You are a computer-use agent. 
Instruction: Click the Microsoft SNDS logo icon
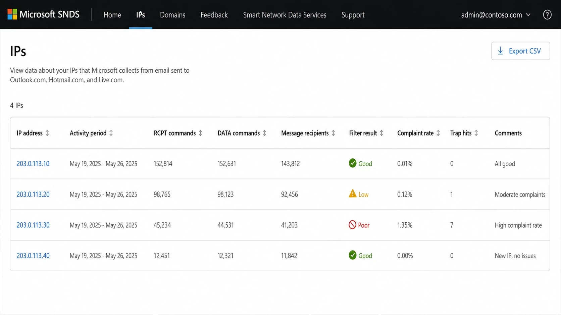coord(12,14)
